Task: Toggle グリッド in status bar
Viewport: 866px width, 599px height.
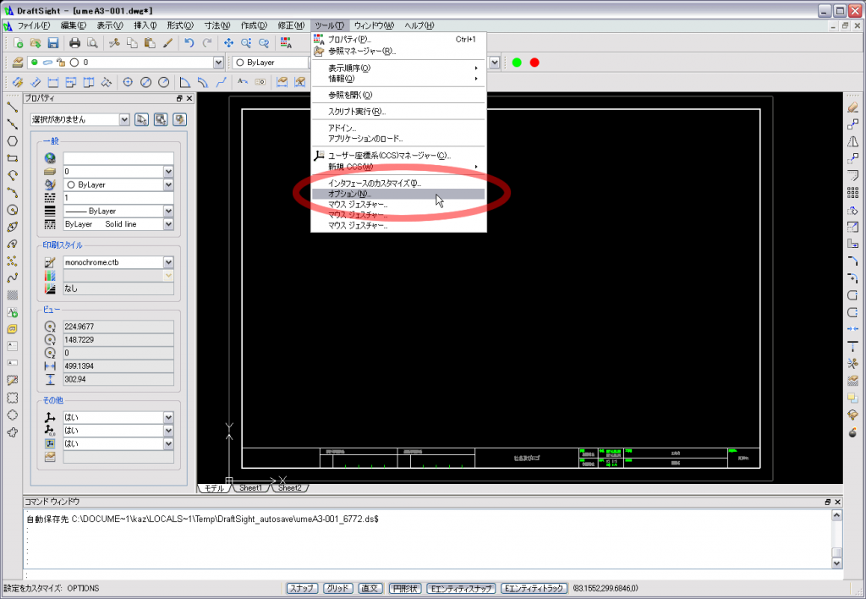Action: (x=337, y=589)
